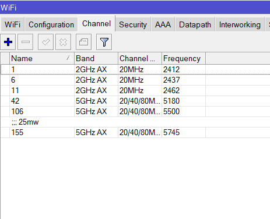Image resolution: width=270 pixels, height=219 pixels.
Task: Click frequency value 2437
Action: pyautogui.click(x=171, y=80)
